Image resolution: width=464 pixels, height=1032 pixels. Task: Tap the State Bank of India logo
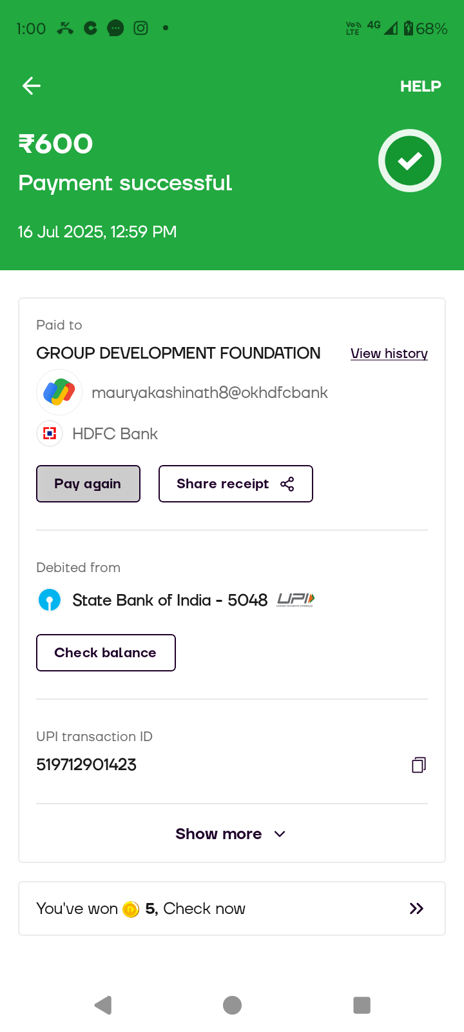pyautogui.click(x=50, y=600)
